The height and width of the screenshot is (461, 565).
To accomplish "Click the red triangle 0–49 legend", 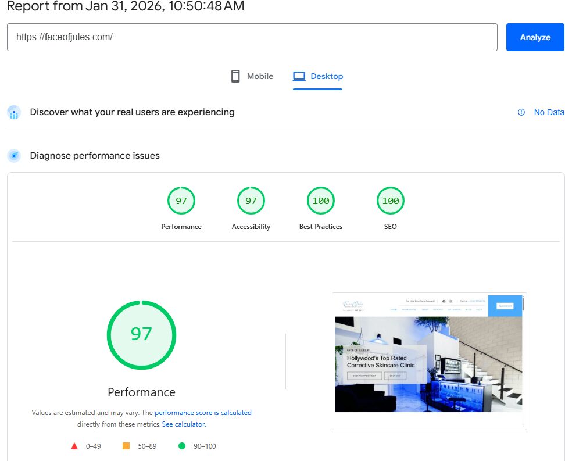I will [74, 446].
